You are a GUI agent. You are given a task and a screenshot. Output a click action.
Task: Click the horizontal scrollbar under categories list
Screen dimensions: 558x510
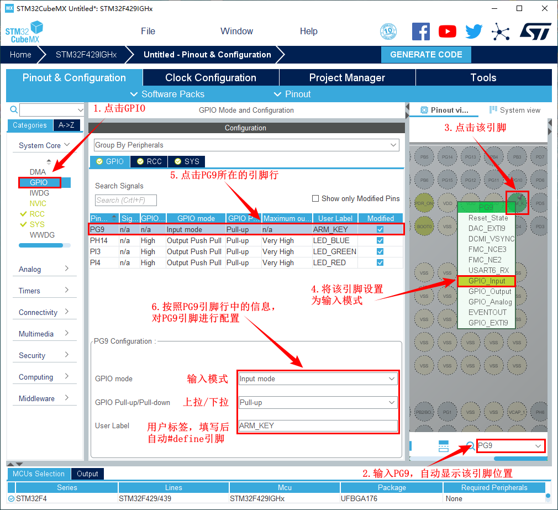[41, 245]
